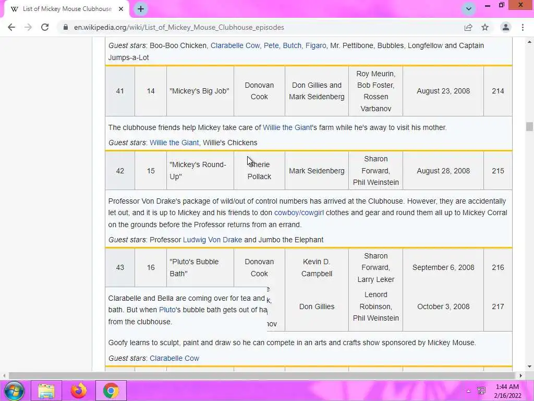Viewport: 534px width, 401px height.
Task: Launch Firefox from the taskbar
Action: 78,391
